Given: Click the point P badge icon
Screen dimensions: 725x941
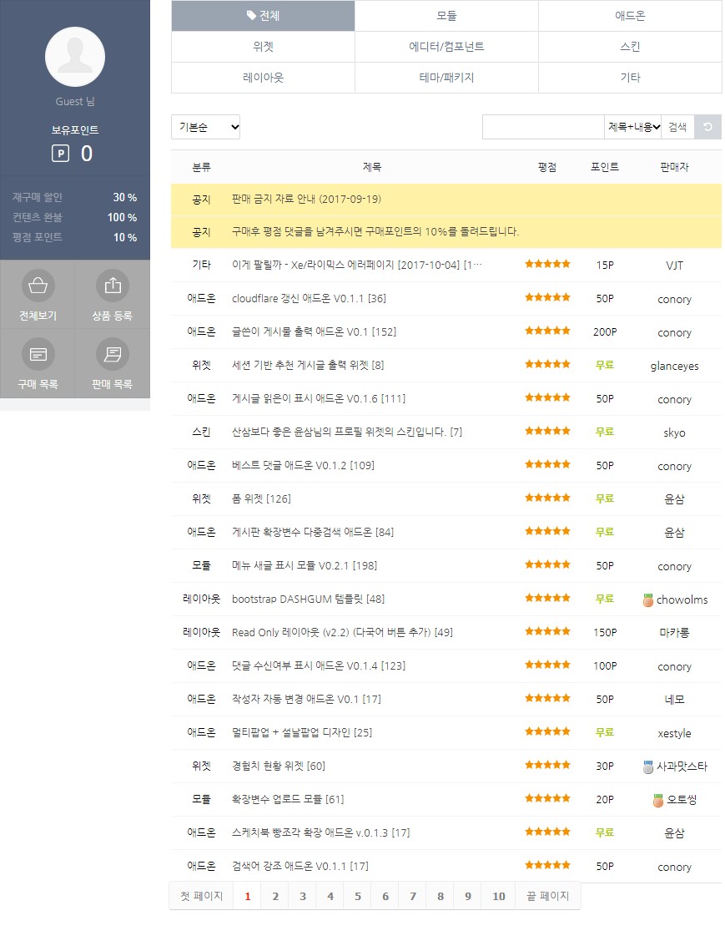Looking at the screenshot, I should click(x=61, y=154).
